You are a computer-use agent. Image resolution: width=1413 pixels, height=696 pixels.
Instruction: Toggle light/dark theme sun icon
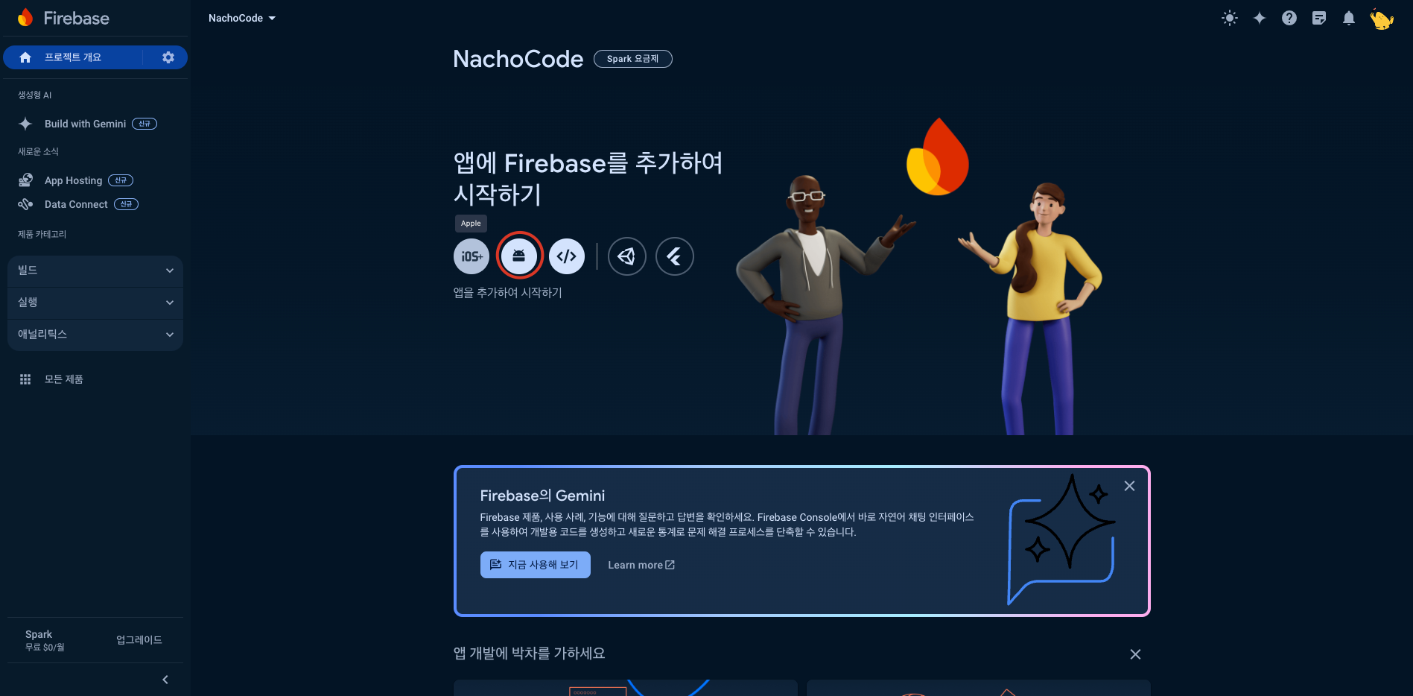pos(1230,18)
